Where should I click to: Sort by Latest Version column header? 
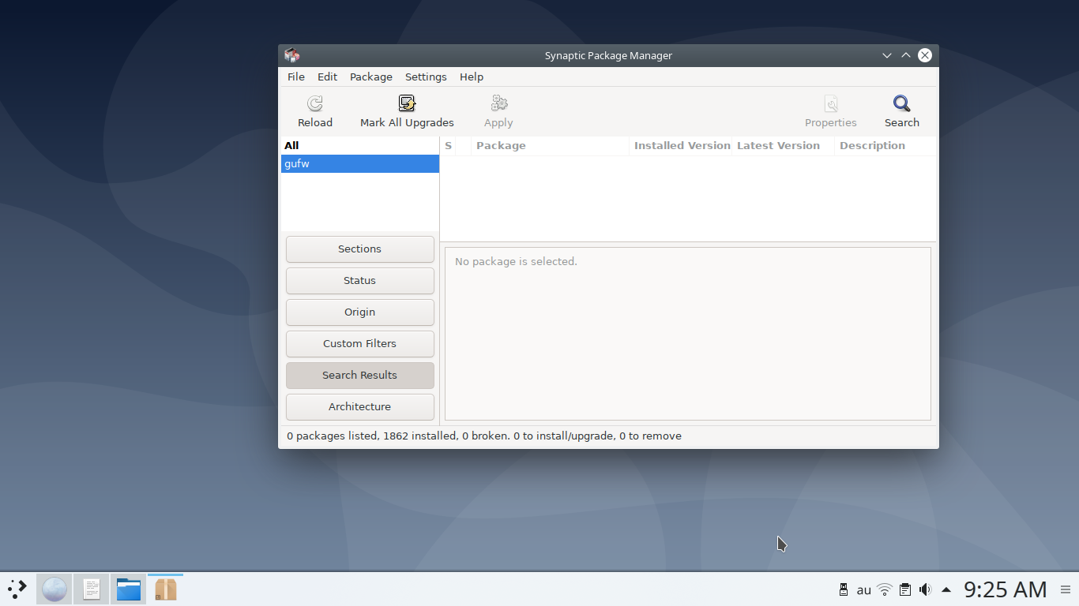(784, 145)
